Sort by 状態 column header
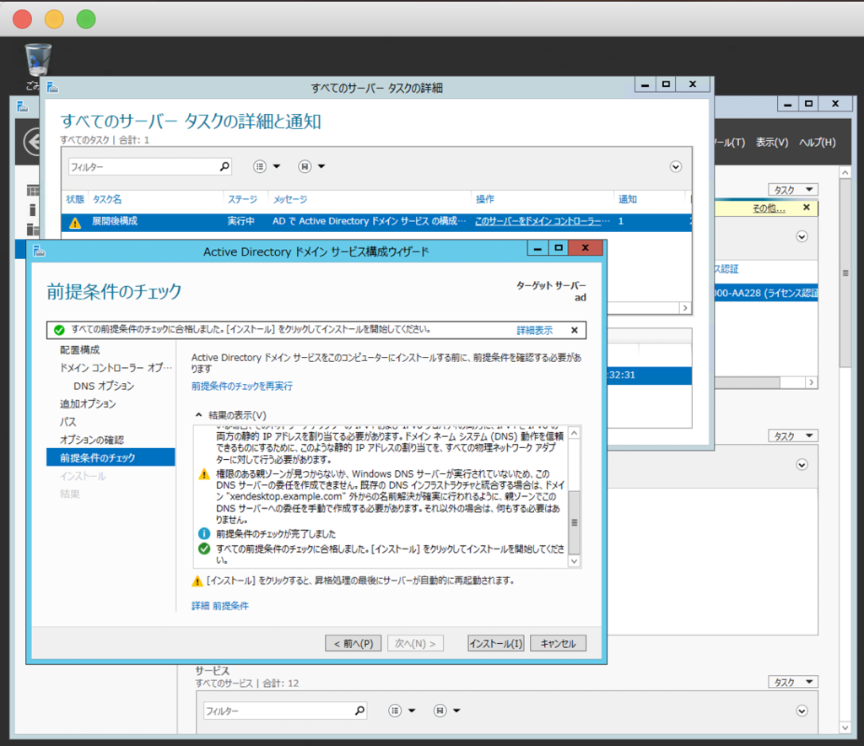Viewport: 864px width, 746px height. pyautogui.click(x=75, y=199)
